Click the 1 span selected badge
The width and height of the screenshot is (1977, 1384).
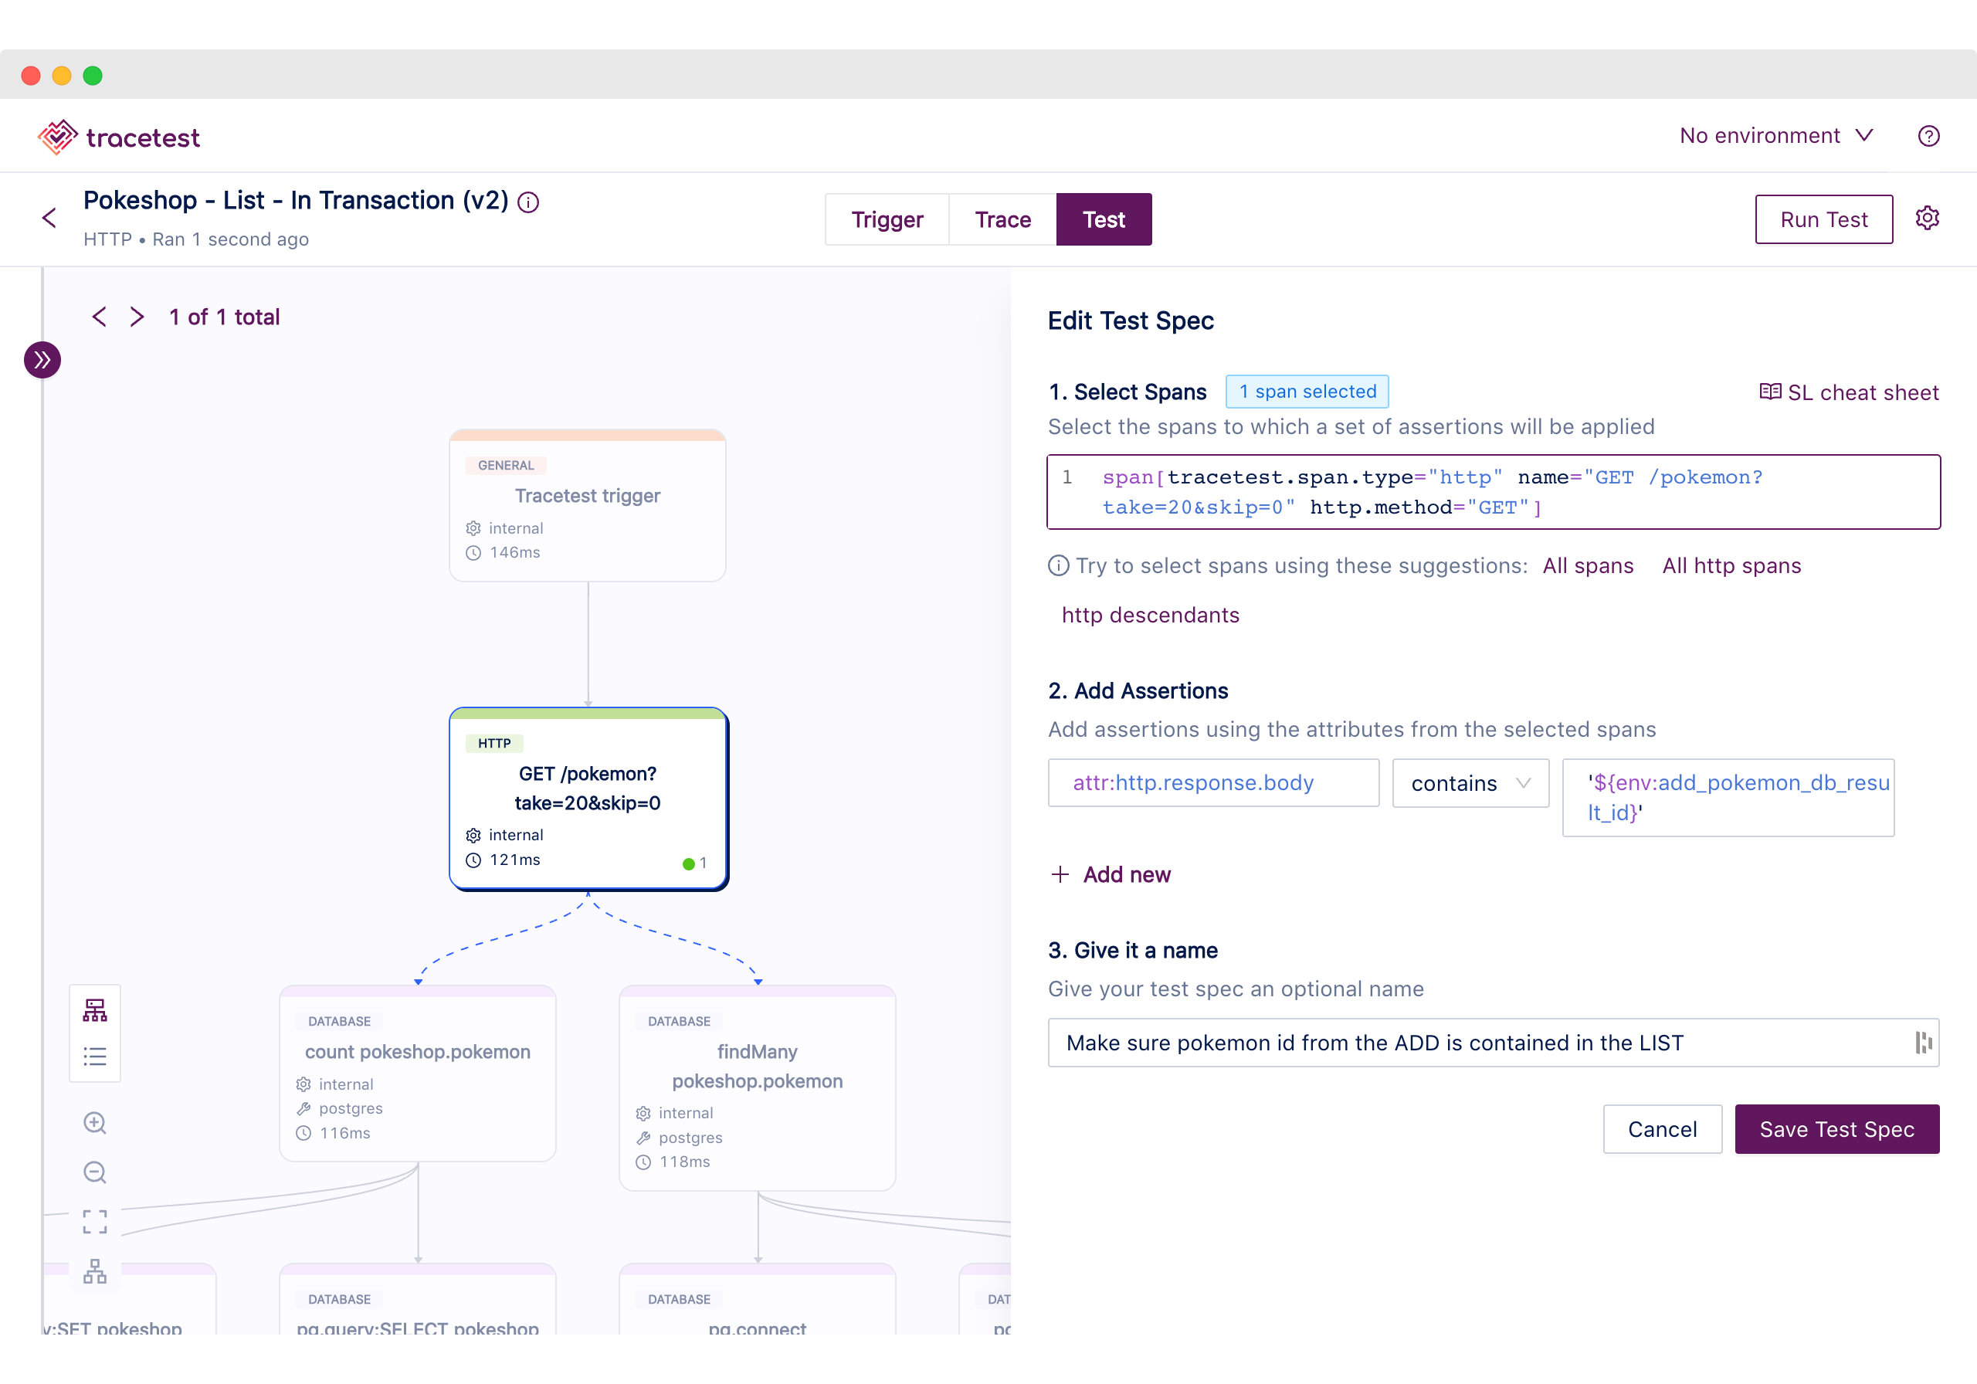pos(1307,392)
